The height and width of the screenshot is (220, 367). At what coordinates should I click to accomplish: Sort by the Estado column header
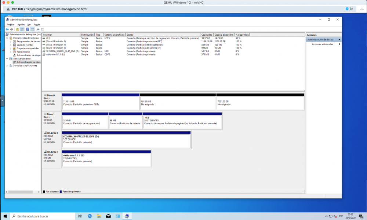(x=163, y=35)
